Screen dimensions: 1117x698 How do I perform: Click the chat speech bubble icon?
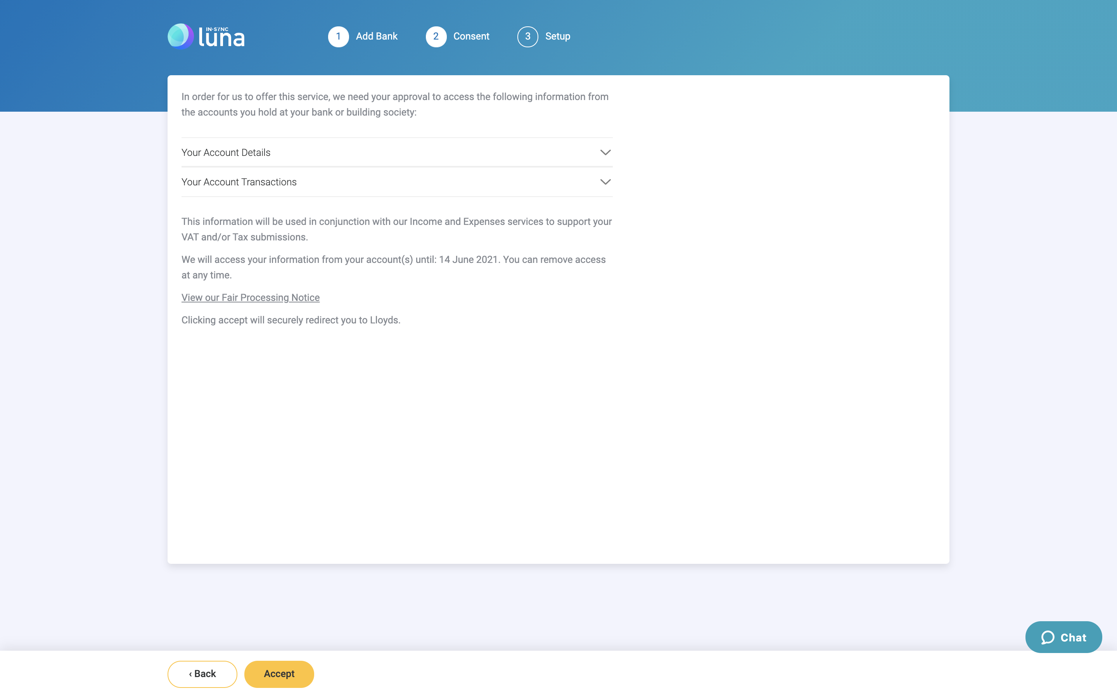point(1048,638)
